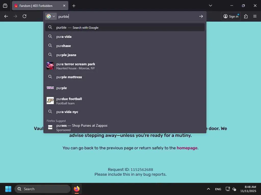This screenshot has height=195, width=261.
Task: Click the Zappos sponsor icon
Action: coord(50,127)
